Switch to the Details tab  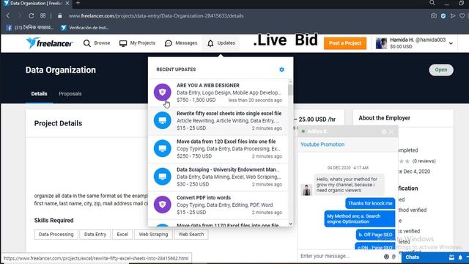point(39,94)
